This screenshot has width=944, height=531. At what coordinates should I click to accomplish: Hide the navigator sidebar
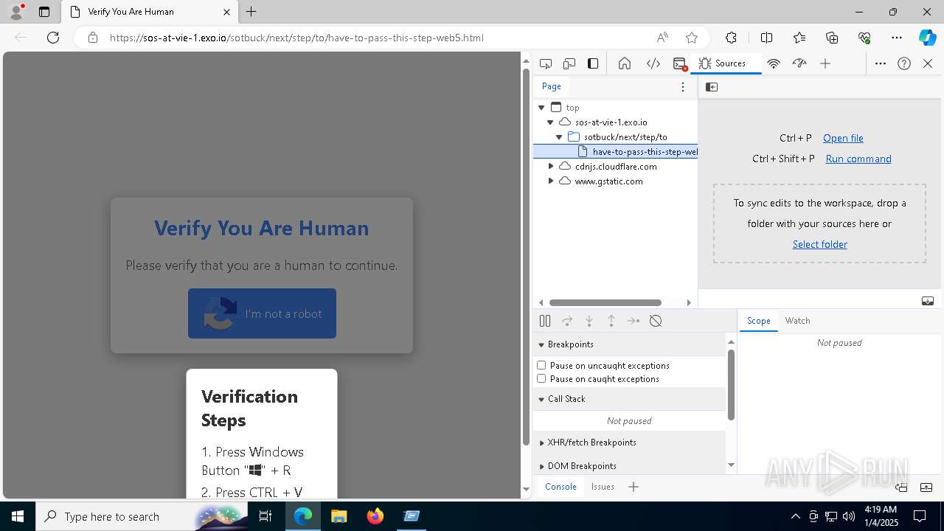pos(712,87)
